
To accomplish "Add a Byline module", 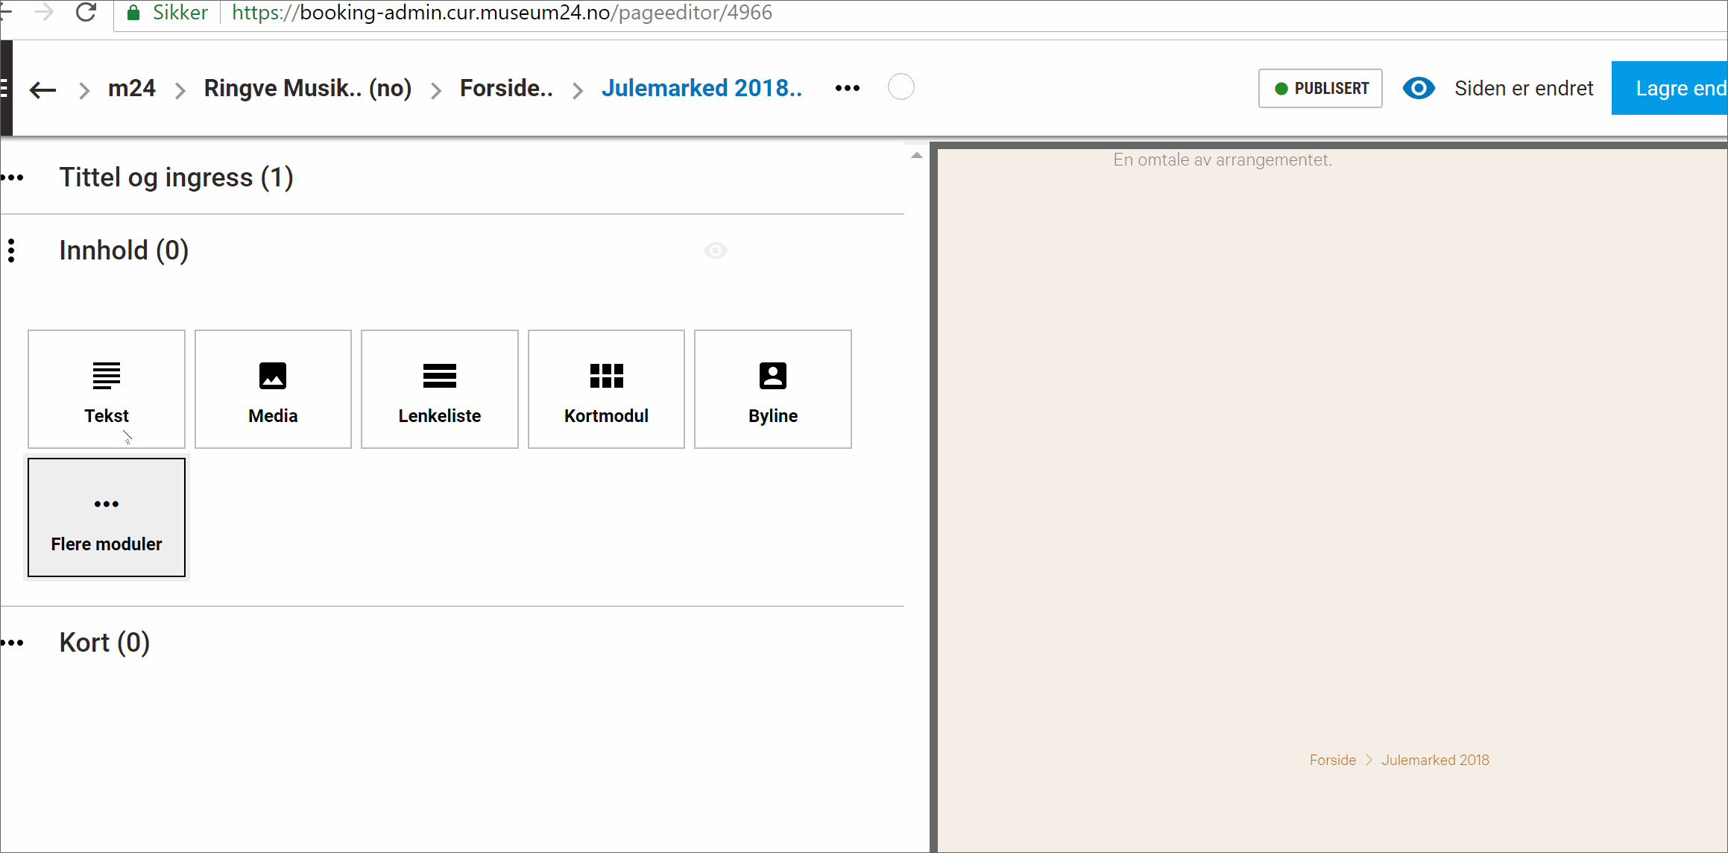I will pos(772,389).
